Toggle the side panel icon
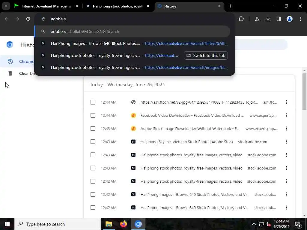This screenshot has width=307, height=230. click(x=279, y=19)
